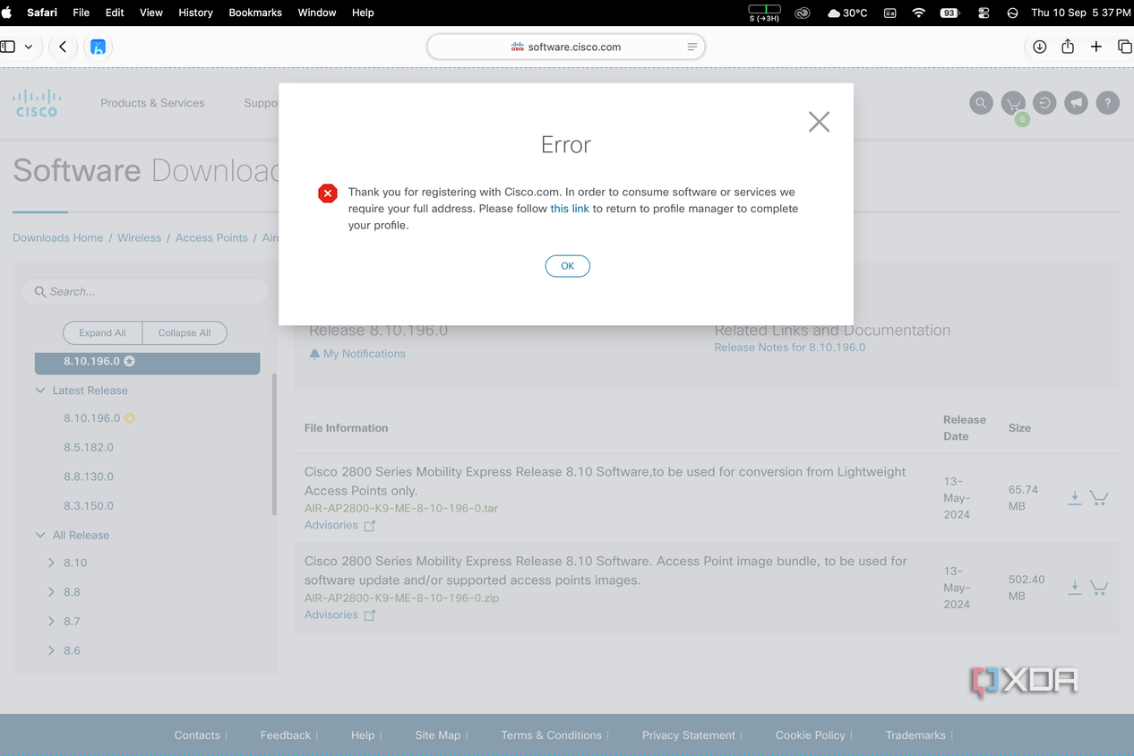Click the megaphone announcements icon
1134x756 pixels.
pyautogui.click(x=1076, y=103)
